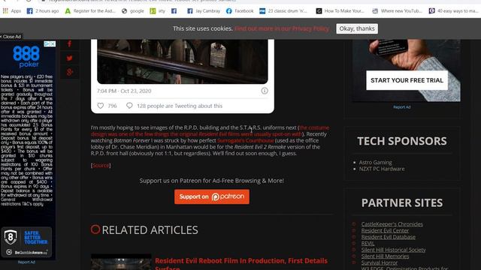Viewport: 481px width, 270px height.
Task: Dismiss cookie notice with 'Okay, thanks'
Action: coord(357,28)
